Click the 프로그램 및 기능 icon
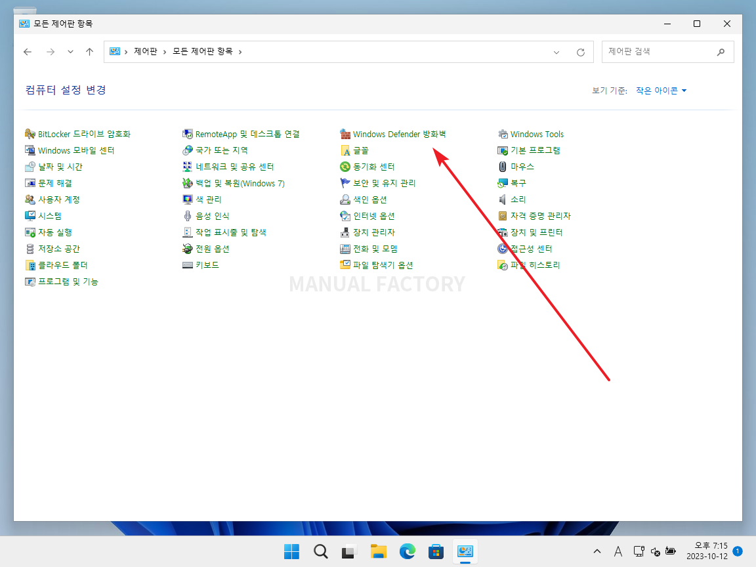 point(30,282)
